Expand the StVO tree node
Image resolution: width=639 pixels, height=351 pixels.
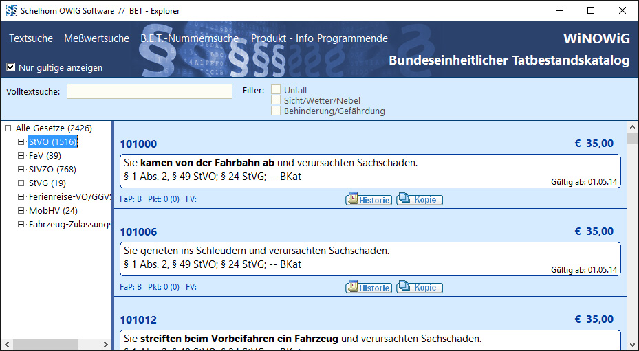coord(21,142)
